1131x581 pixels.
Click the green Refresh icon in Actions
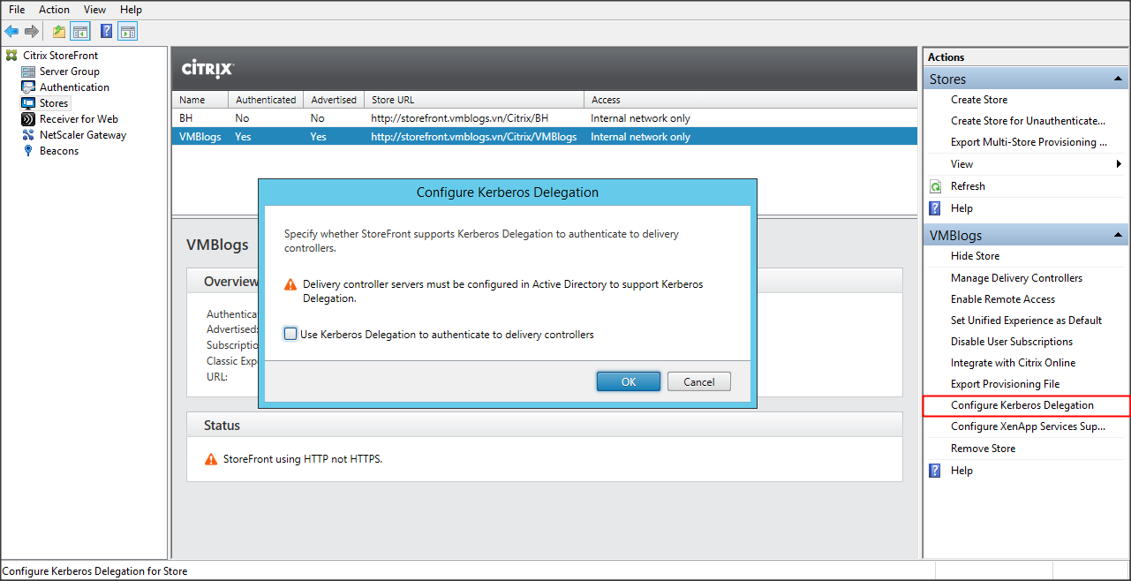(x=935, y=186)
